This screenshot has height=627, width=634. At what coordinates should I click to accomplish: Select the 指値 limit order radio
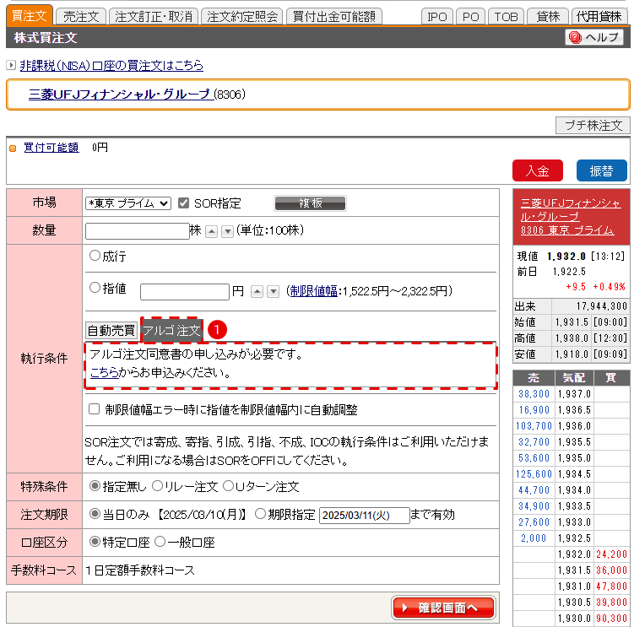[95, 288]
